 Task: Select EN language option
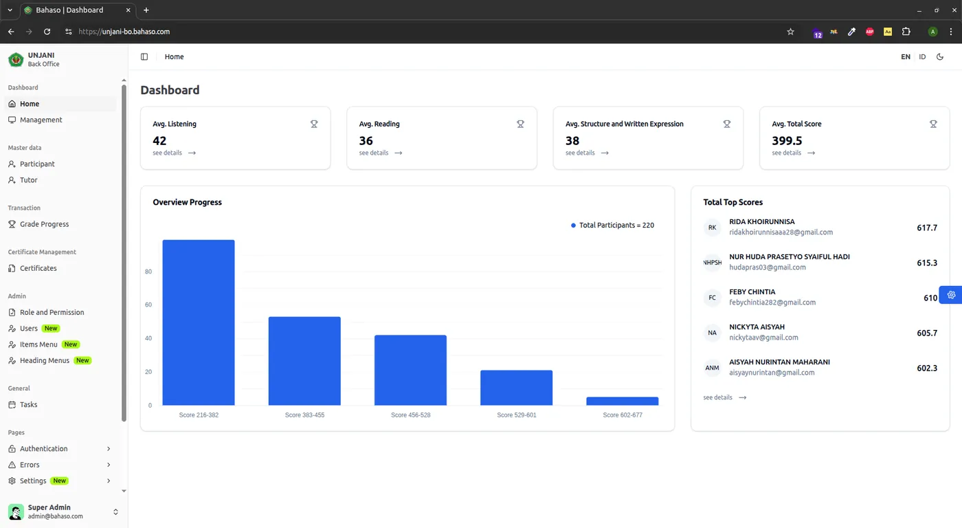click(x=906, y=57)
